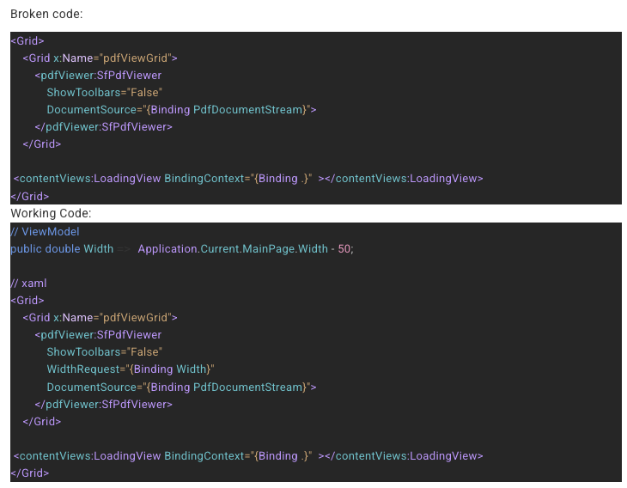Click Grid x:Name="pdfViewGrid" tag in broken code
627x488 pixels.
100,58
